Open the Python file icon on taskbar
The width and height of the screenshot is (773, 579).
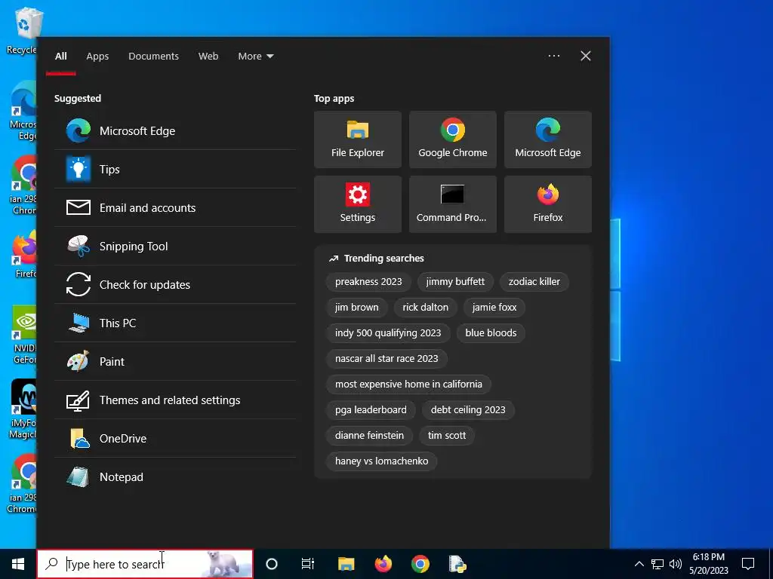[x=457, y=564]
